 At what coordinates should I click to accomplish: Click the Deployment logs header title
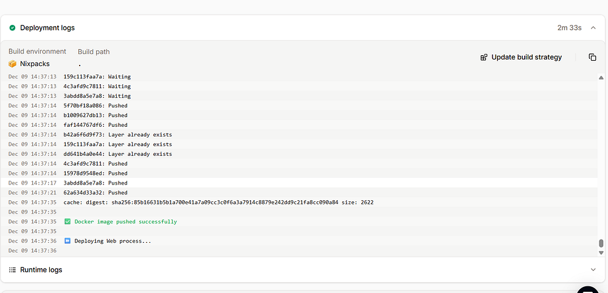47,28
